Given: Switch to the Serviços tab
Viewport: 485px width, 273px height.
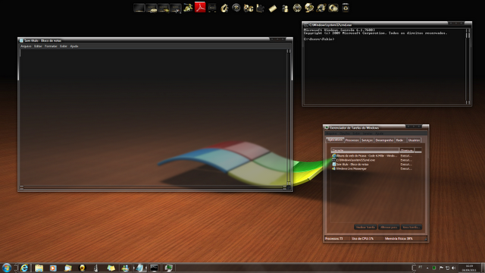Looking at the screenshot, I should (x=367, y=140).
